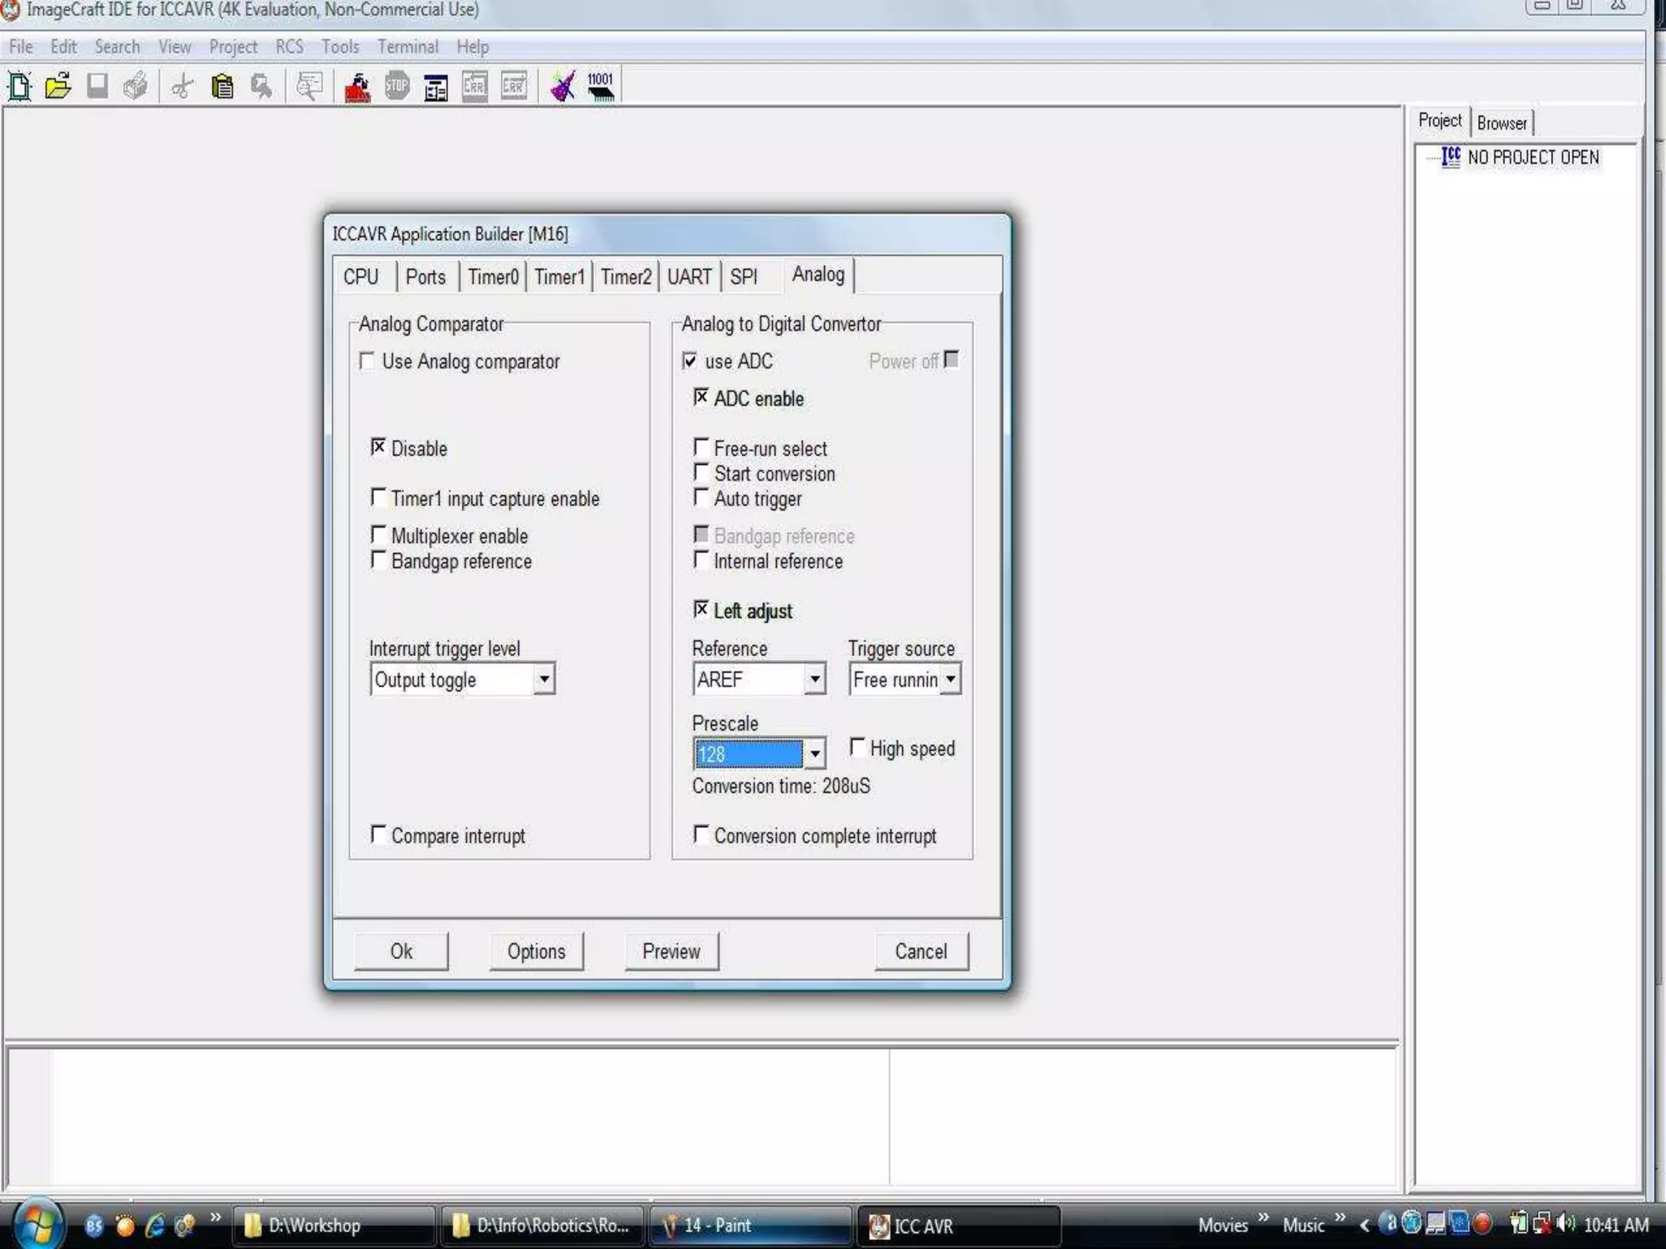Build the project with the red build icon
The width and height of the screenshot is (1666, 1249).
click(x=357, y=87)
